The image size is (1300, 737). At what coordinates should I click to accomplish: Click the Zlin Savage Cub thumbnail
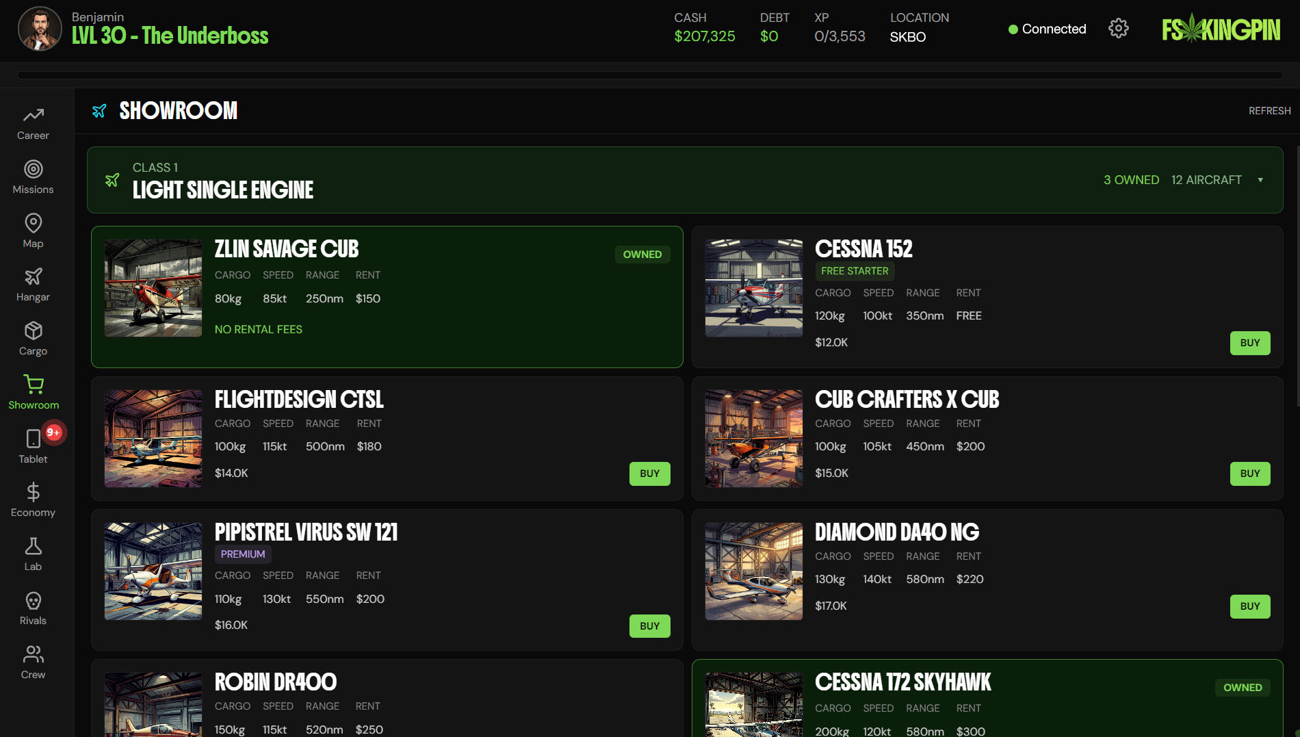coord(153,287)
